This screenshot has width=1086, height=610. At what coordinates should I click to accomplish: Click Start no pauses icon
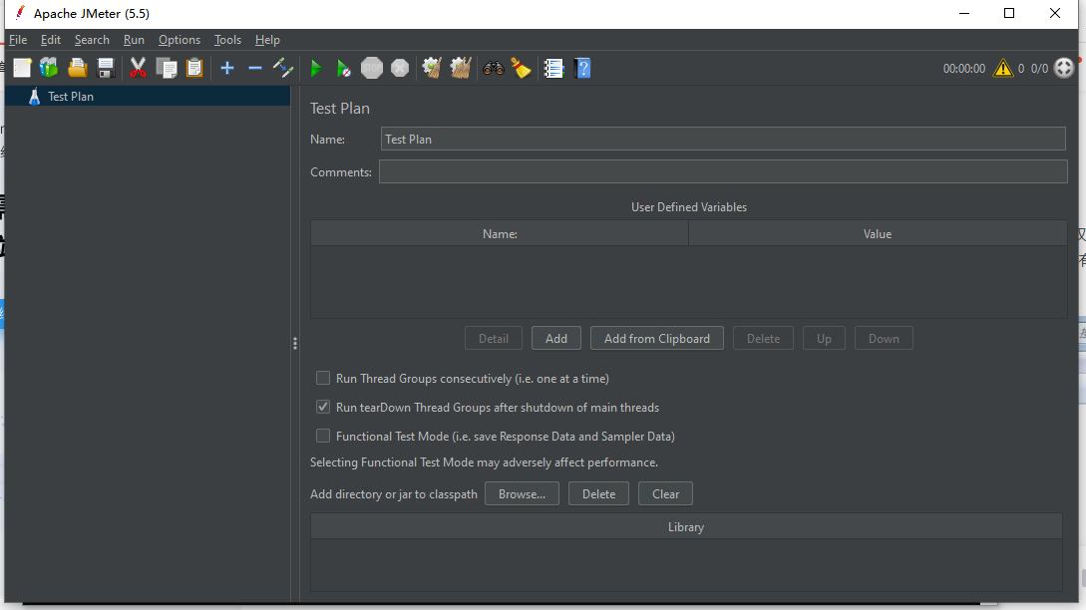343,68
